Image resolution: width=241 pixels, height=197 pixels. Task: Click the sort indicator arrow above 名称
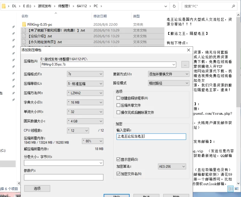tap(56, 13)
